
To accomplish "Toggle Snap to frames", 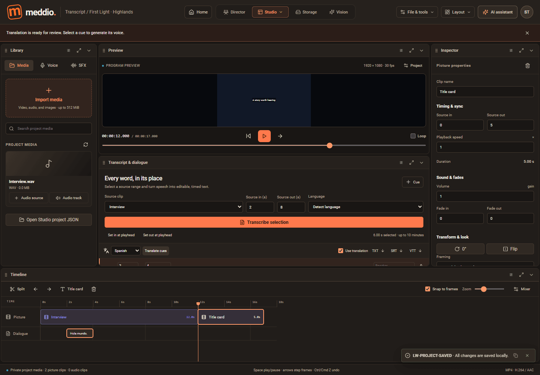I will tap(427, 289).
